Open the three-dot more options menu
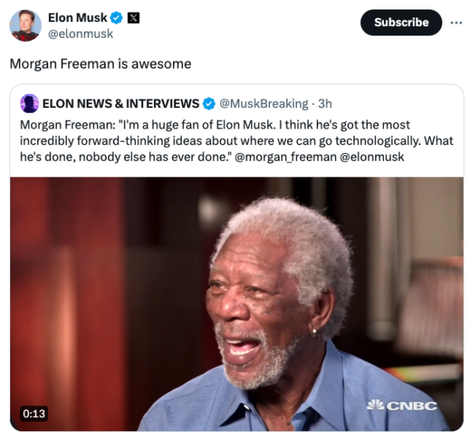The image size is (470, 440). click(456, 22)
